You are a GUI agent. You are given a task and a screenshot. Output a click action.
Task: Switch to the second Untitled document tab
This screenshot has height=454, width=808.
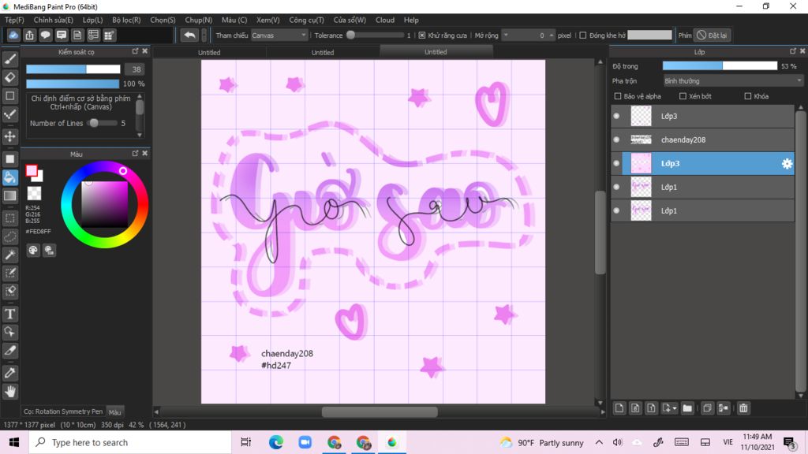click(x=322, y=53)
